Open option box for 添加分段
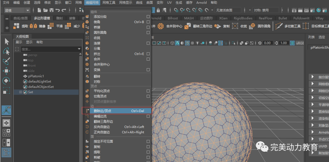The image size is (329, 162). [148, 16]
